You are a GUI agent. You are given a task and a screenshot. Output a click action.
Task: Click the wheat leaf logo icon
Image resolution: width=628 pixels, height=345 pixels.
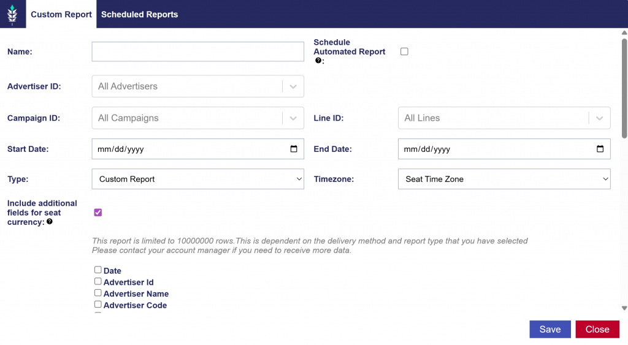pos(12,14)
